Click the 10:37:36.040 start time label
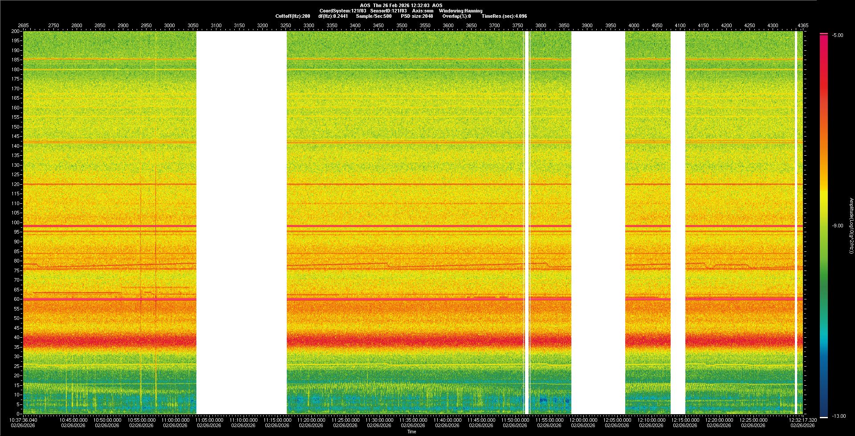Image resolution: width=855 pixels, height=436 pixels. [24, 420]
